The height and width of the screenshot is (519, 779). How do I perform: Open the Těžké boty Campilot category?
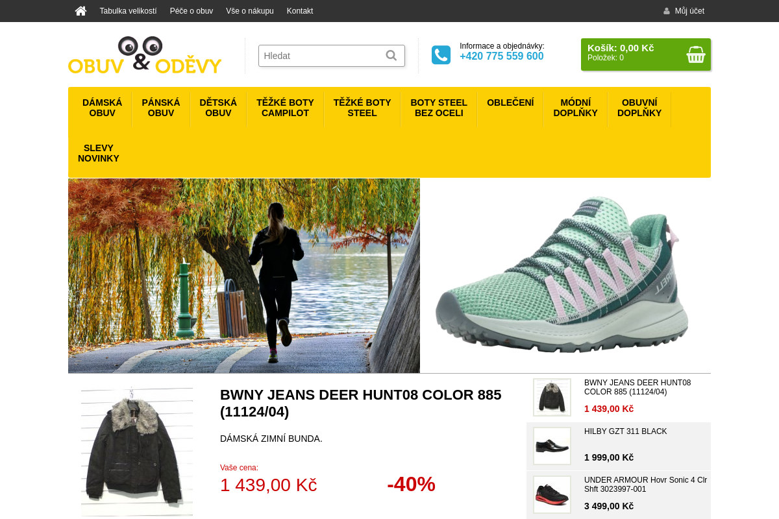click(285, 108)
